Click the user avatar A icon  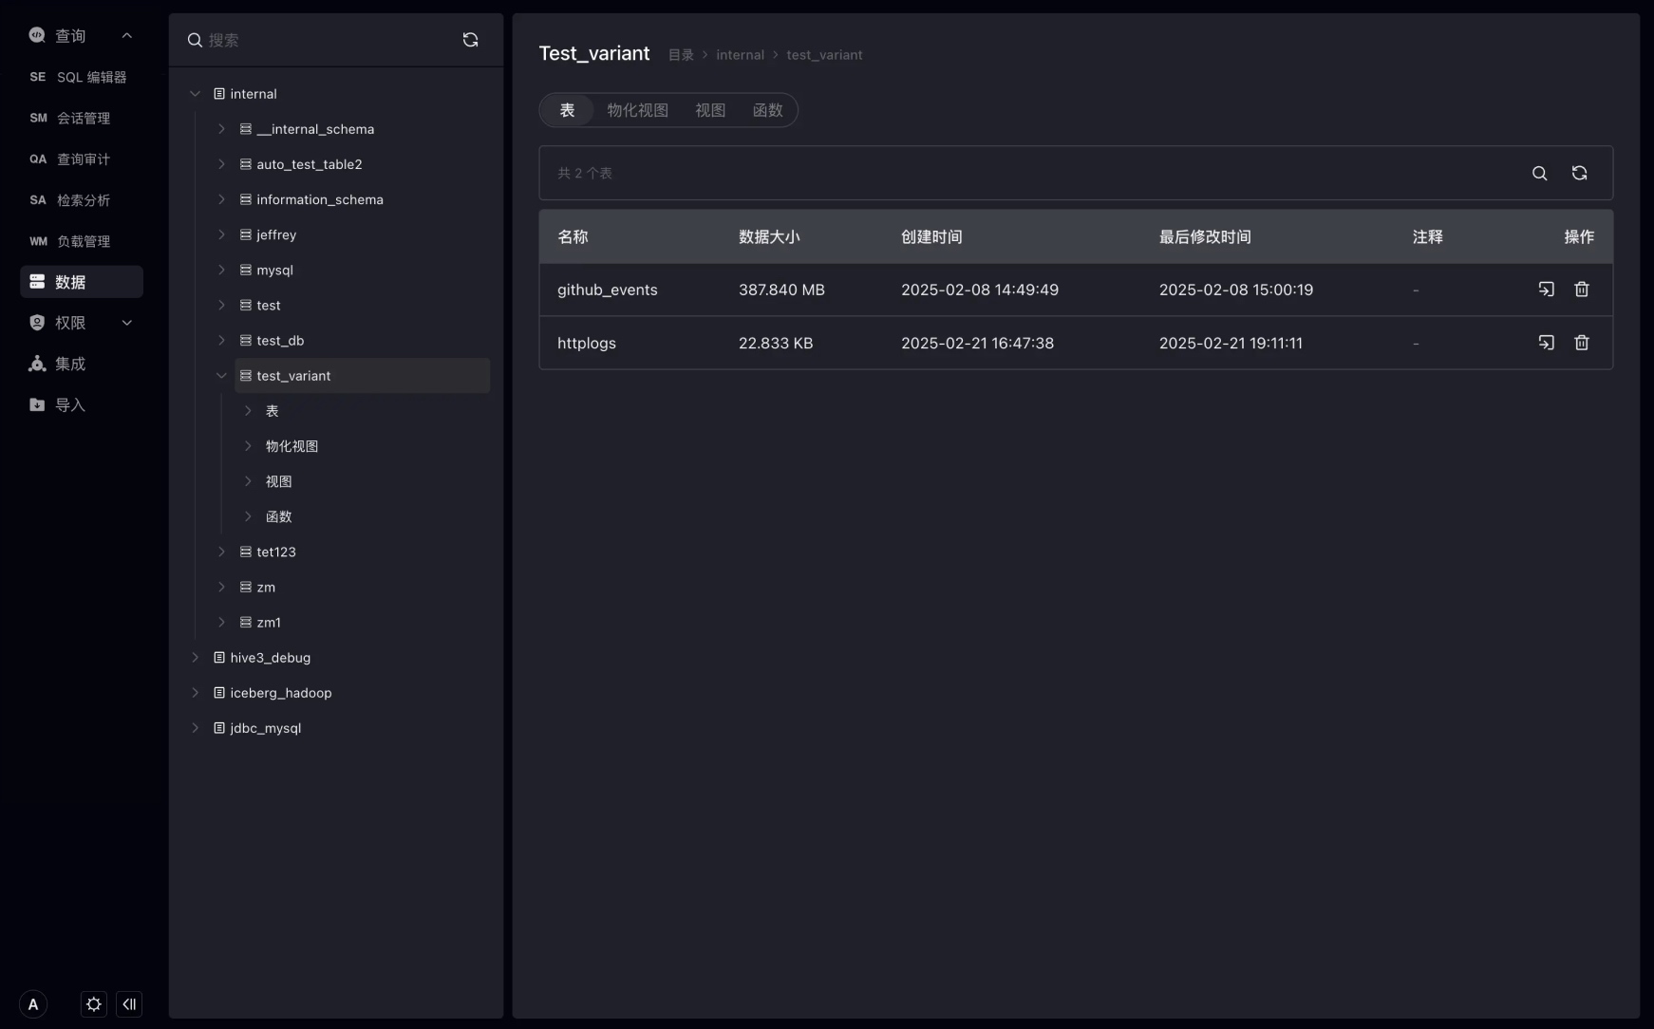click(33, 1004)
